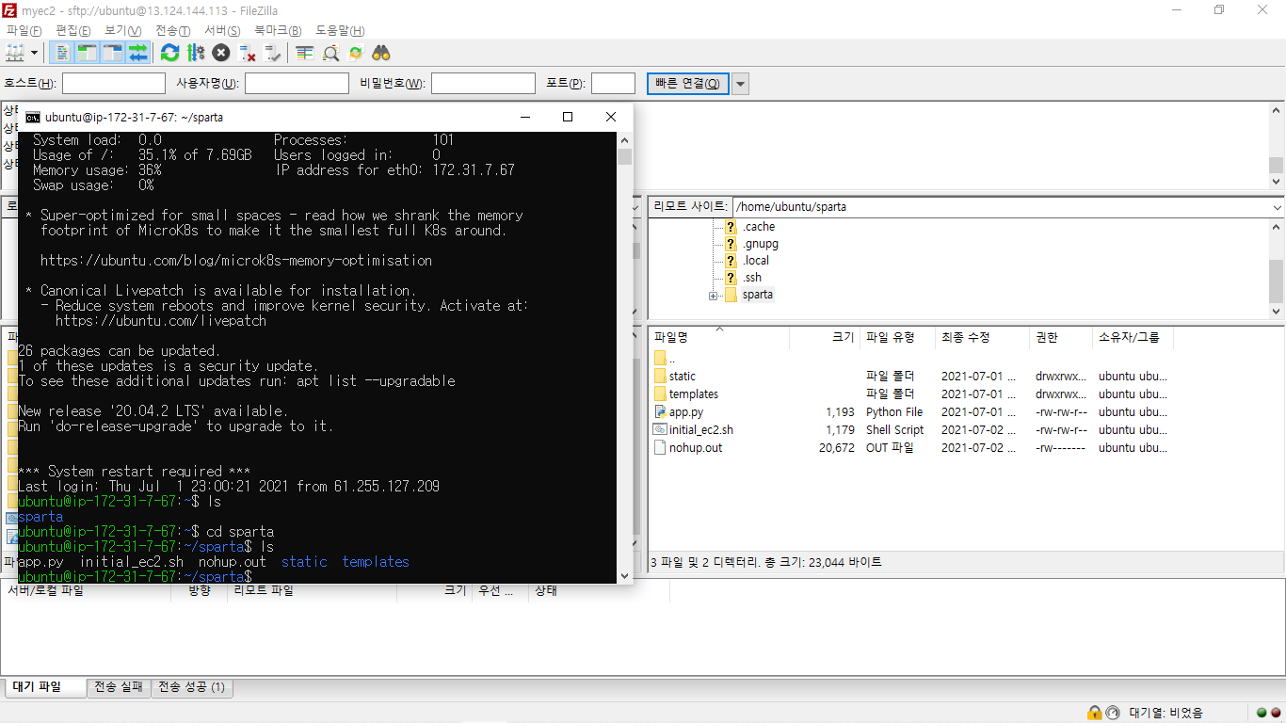Click the 방향 queue column header
The width and height of the screenshot is (1286, 723).
199,590
